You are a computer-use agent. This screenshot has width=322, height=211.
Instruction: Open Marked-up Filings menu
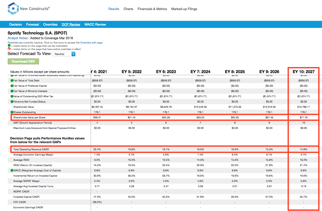point(184,9)
